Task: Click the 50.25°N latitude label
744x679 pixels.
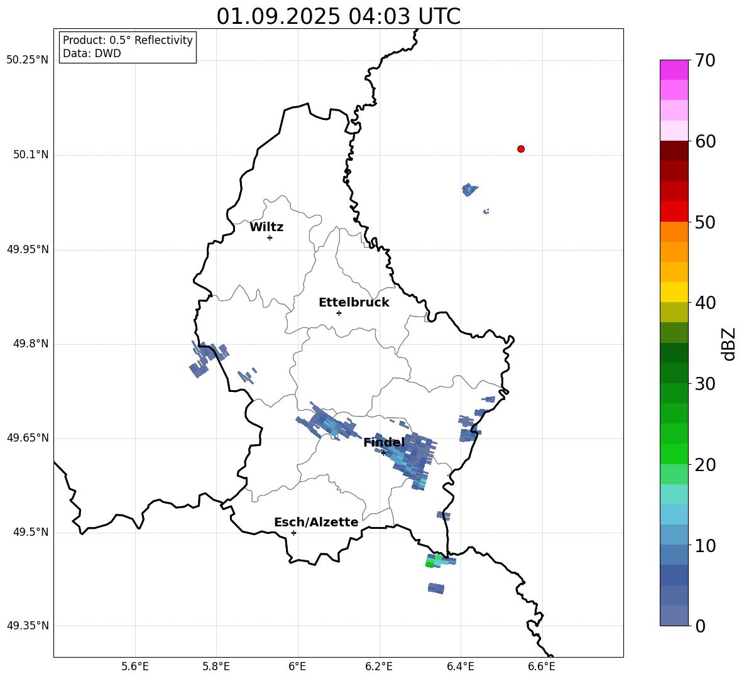Action: point(28,60)
